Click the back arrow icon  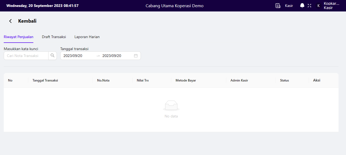point(10,21)
